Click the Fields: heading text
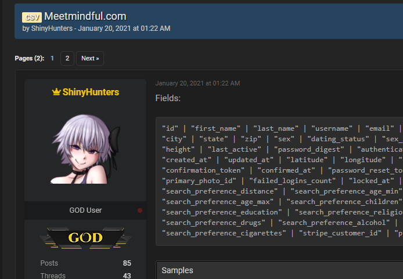This screenshot has width=403, height=279. coord(168,98)
